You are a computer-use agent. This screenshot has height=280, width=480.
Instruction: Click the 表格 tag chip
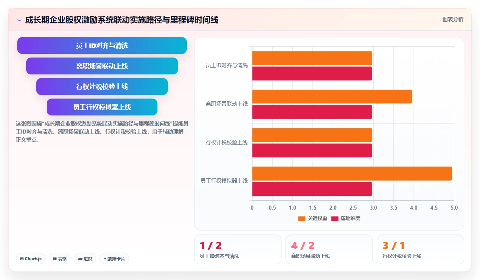coord(60,259)
